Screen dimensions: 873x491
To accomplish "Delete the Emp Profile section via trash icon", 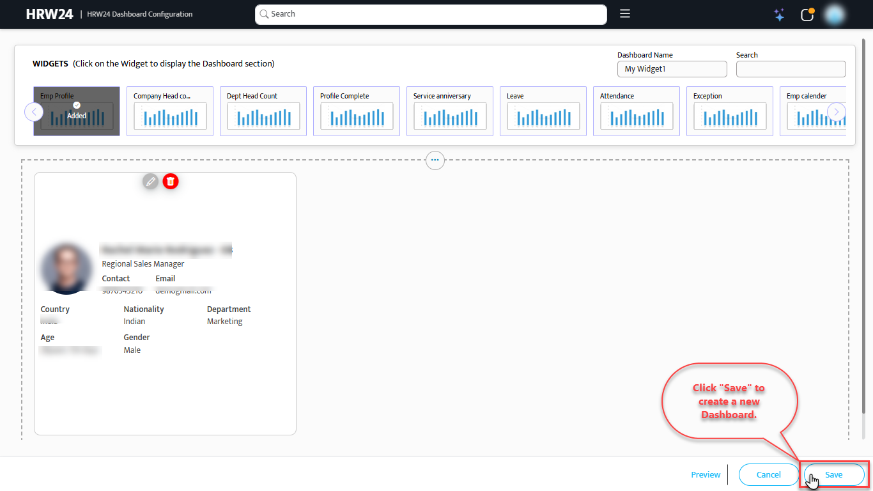I will (170, 181).
